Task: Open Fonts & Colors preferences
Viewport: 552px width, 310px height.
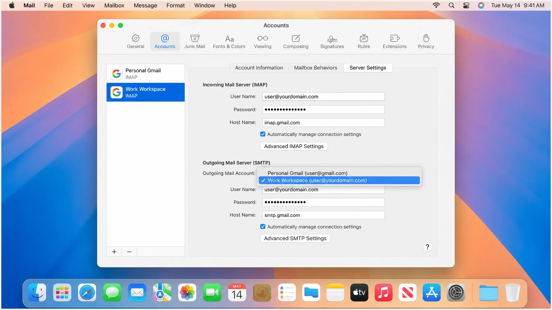Action: click(229, 42)
